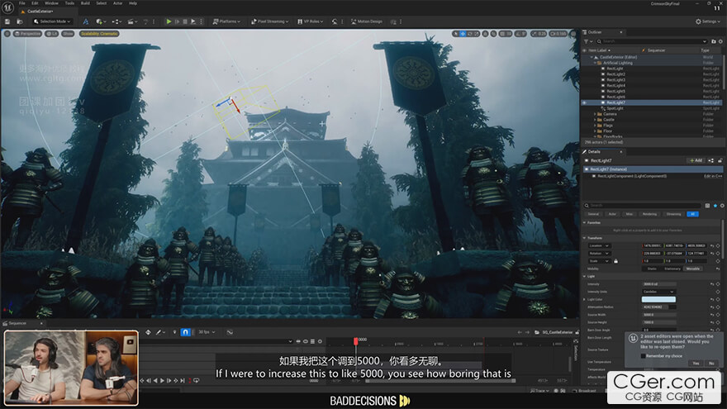The height and width of the screenshot is (409, 727).
Task: Open the Window menu
Action: point(51,3)
